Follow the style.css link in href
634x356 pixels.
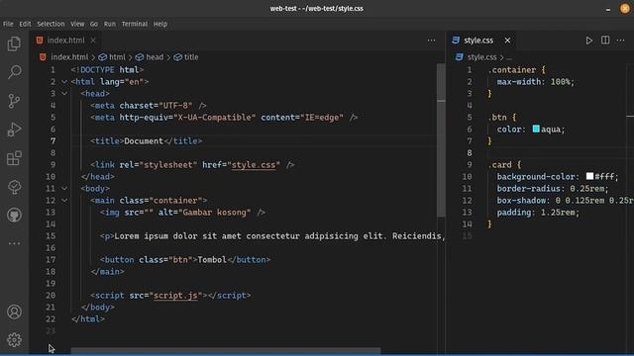point(254,165)
